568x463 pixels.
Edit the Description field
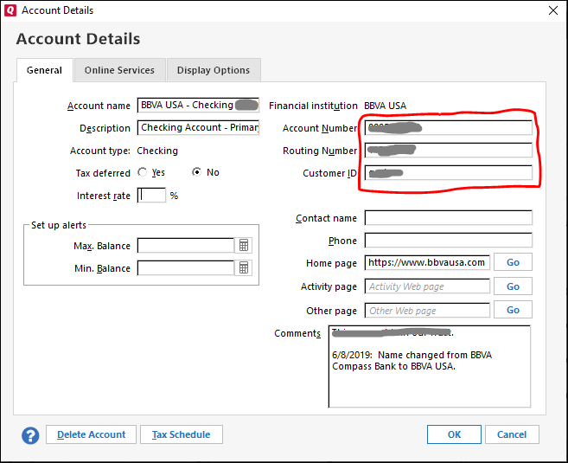coord(198,127)
